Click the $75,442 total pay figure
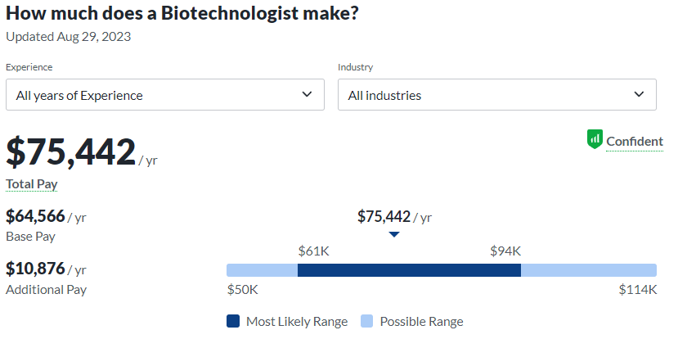This screenshot has width=696, height=339. 71,152
